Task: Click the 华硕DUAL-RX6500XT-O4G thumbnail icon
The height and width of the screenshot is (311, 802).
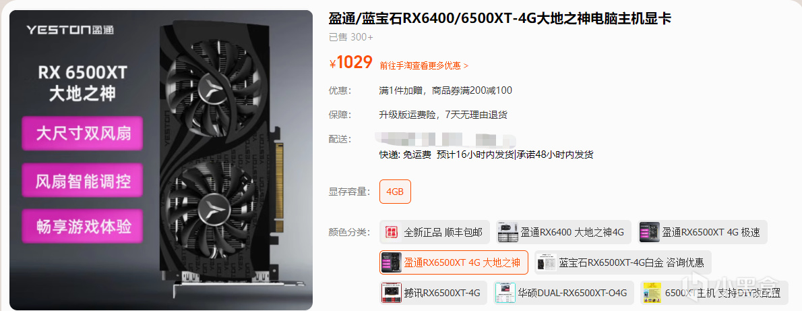Action: [505, 293]
